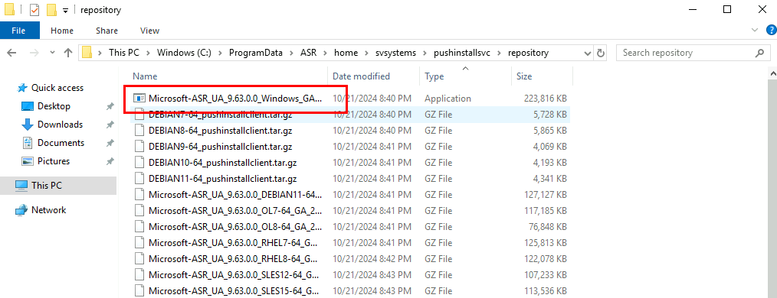Click the file icon of the OL7-64 package
This screenshot has width=777, height=298.
tap(139, 211)
